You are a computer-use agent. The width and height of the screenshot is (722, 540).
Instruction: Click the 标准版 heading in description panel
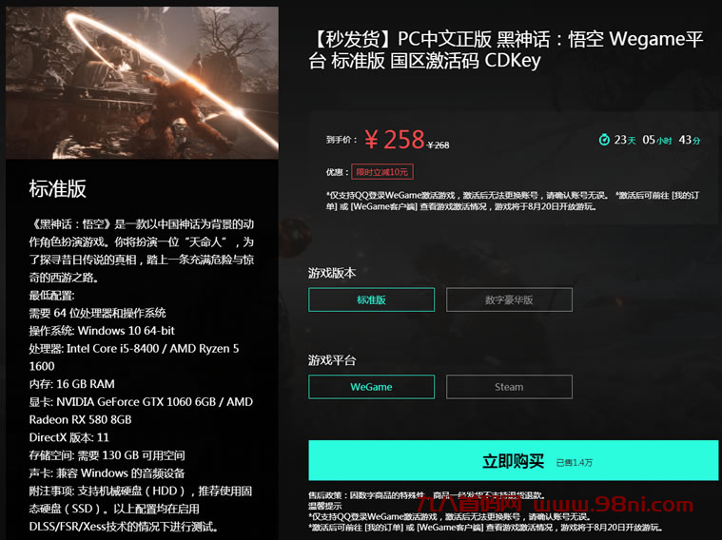[58, 188]
